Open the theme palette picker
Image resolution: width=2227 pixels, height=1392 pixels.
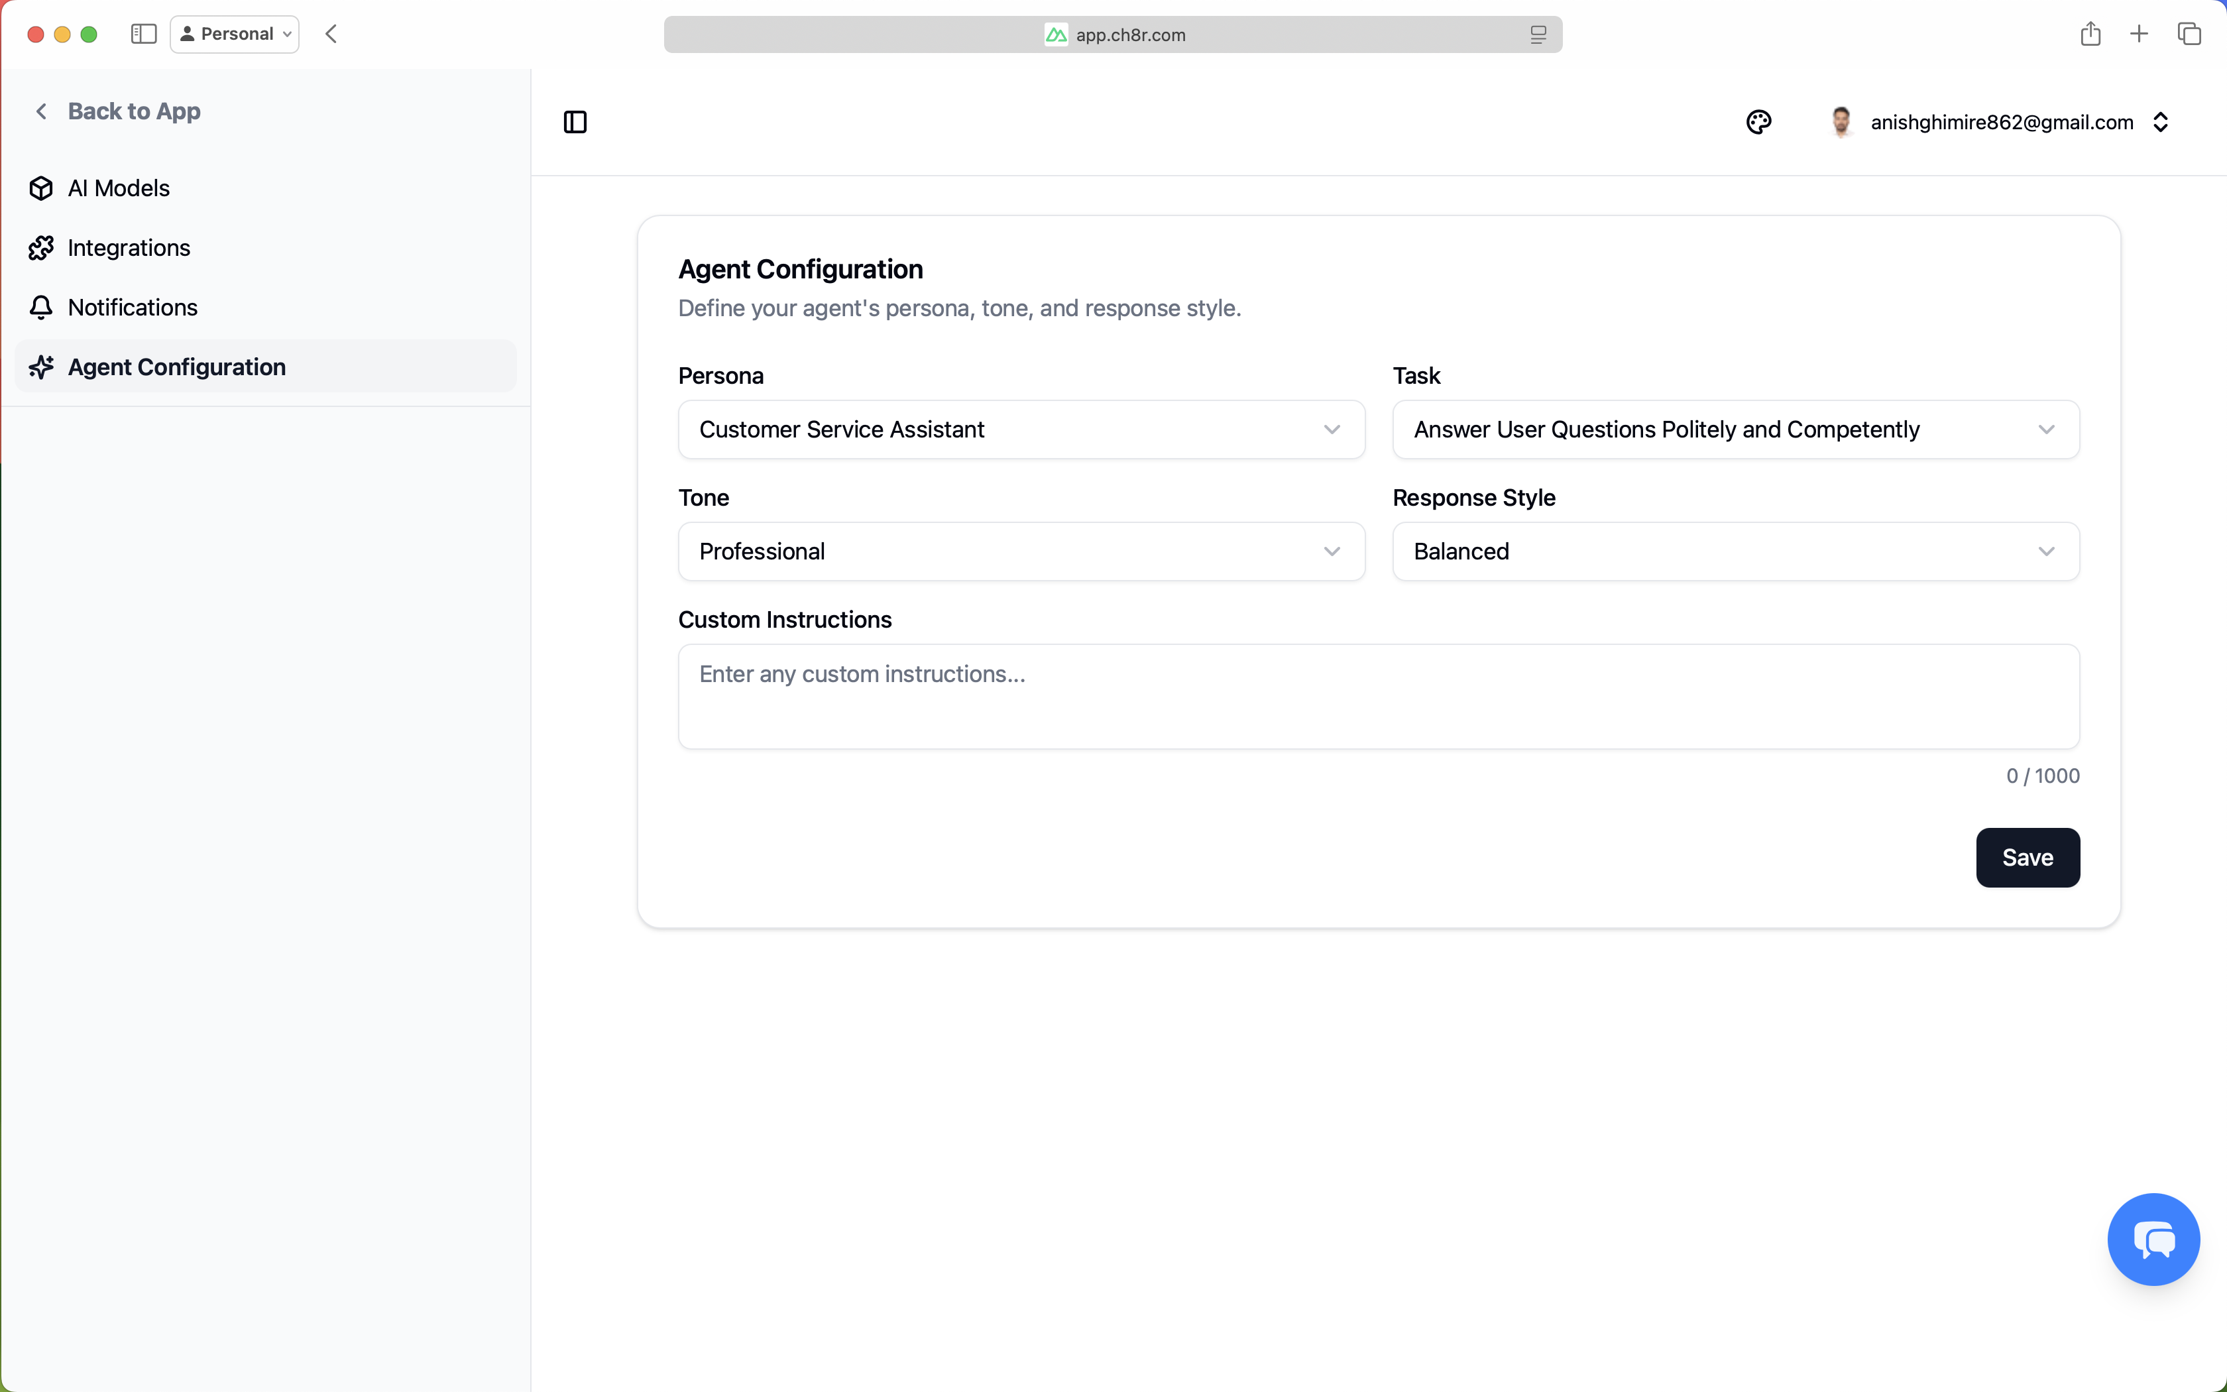[1758, 121]
